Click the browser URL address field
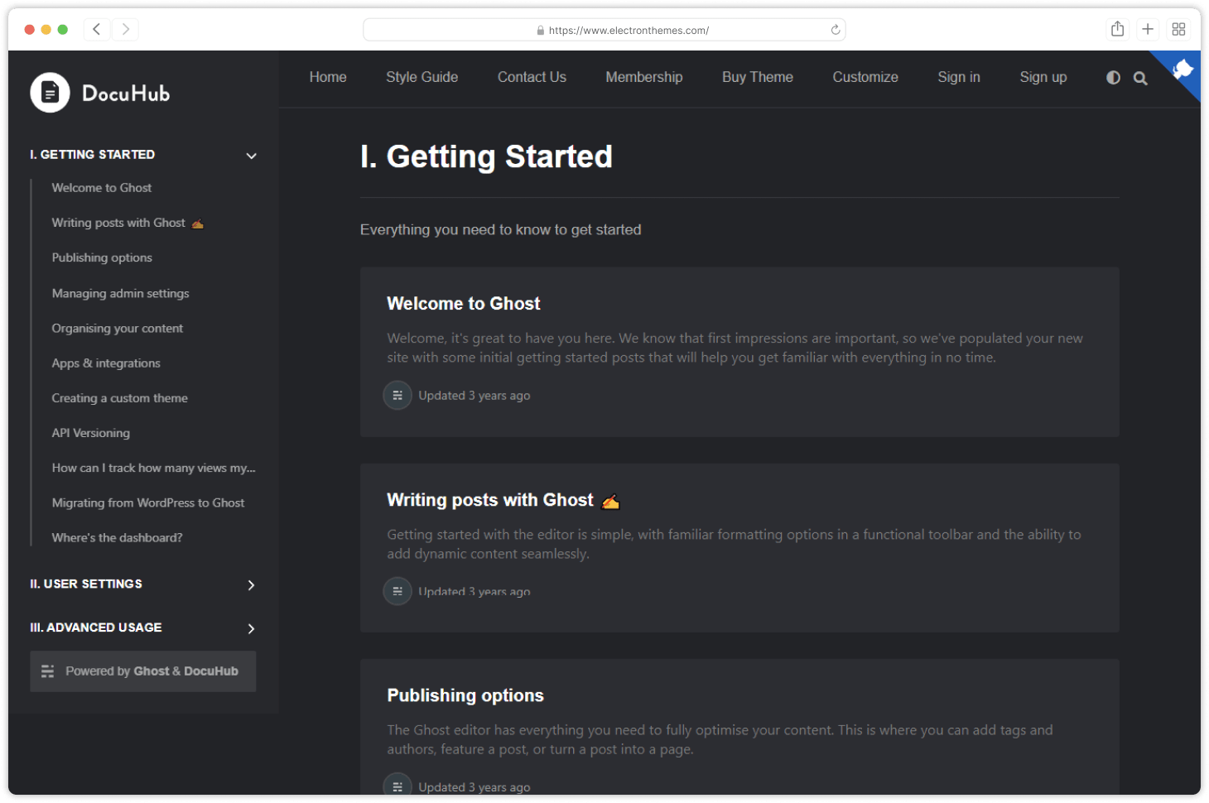1209x803 pixels. click(604, 30)
